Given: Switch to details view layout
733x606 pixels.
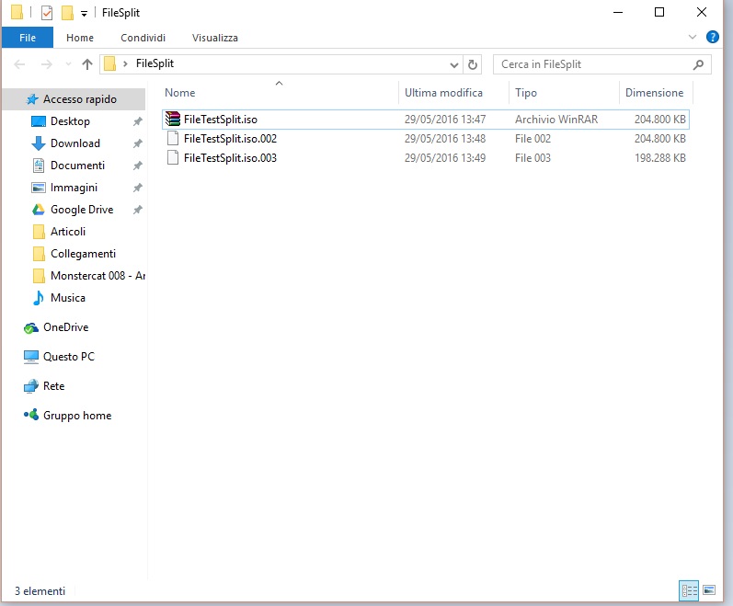Looking at the screenshot, I should [x=688, y=589].
